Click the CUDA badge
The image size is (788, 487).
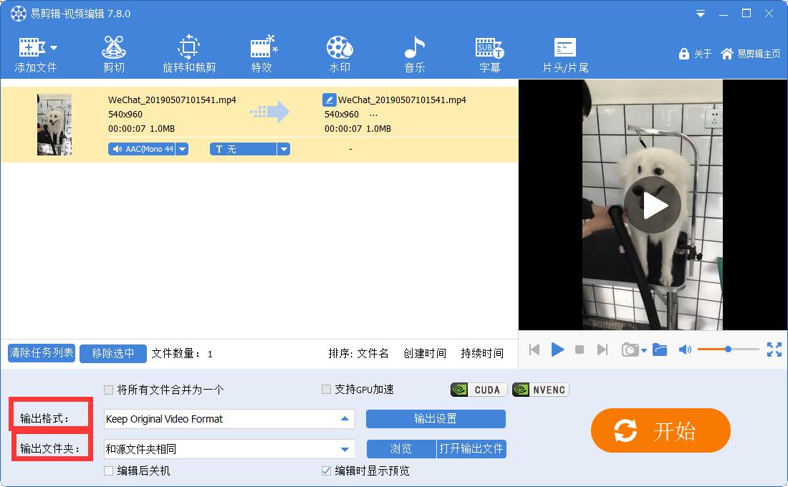(479, 390)
